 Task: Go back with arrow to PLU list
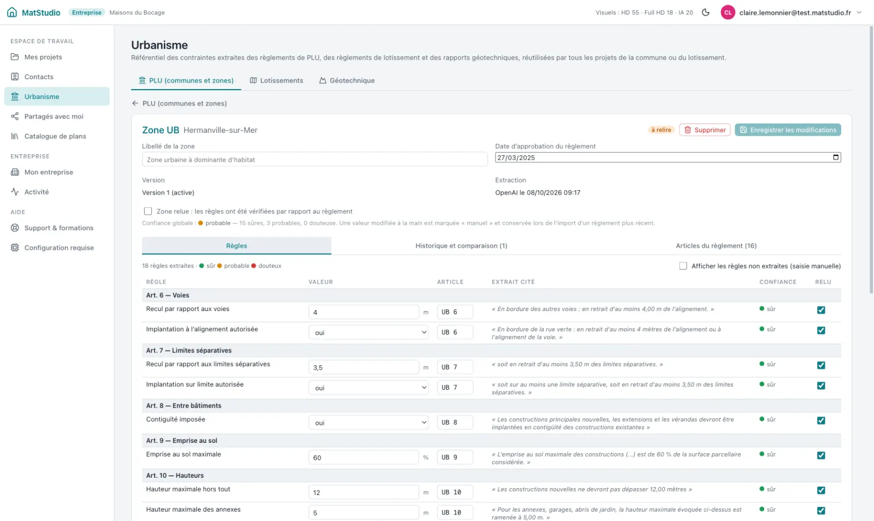tap(135, 103)
